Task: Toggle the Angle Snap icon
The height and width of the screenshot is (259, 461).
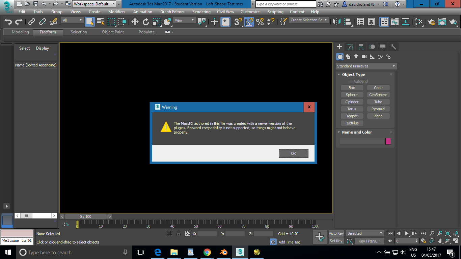Action: pyautogui.click(x=249, y=22)
